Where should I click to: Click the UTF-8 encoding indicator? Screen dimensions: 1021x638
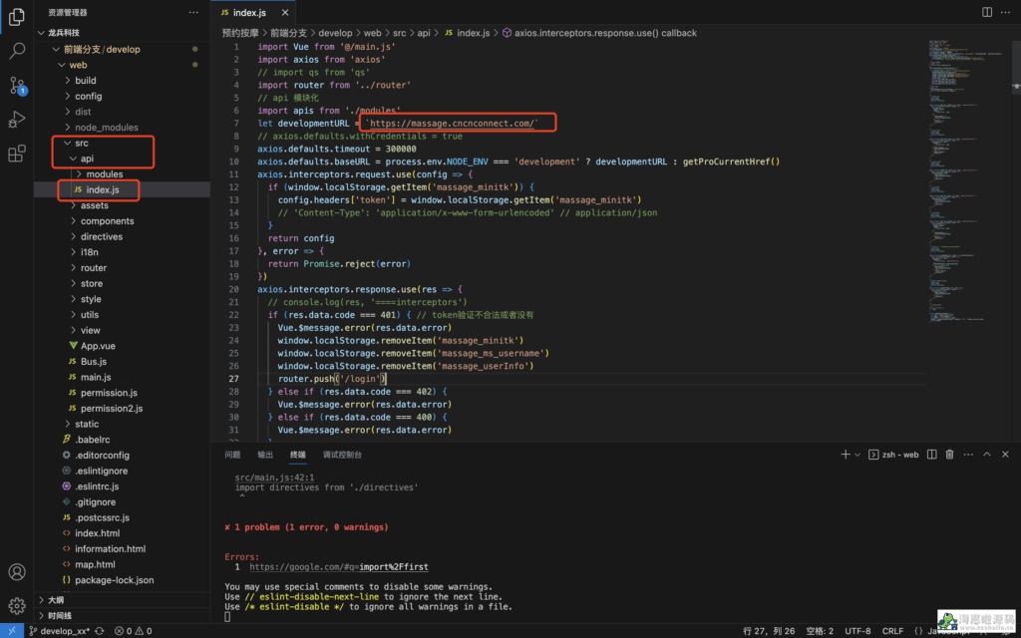(857, 631)
